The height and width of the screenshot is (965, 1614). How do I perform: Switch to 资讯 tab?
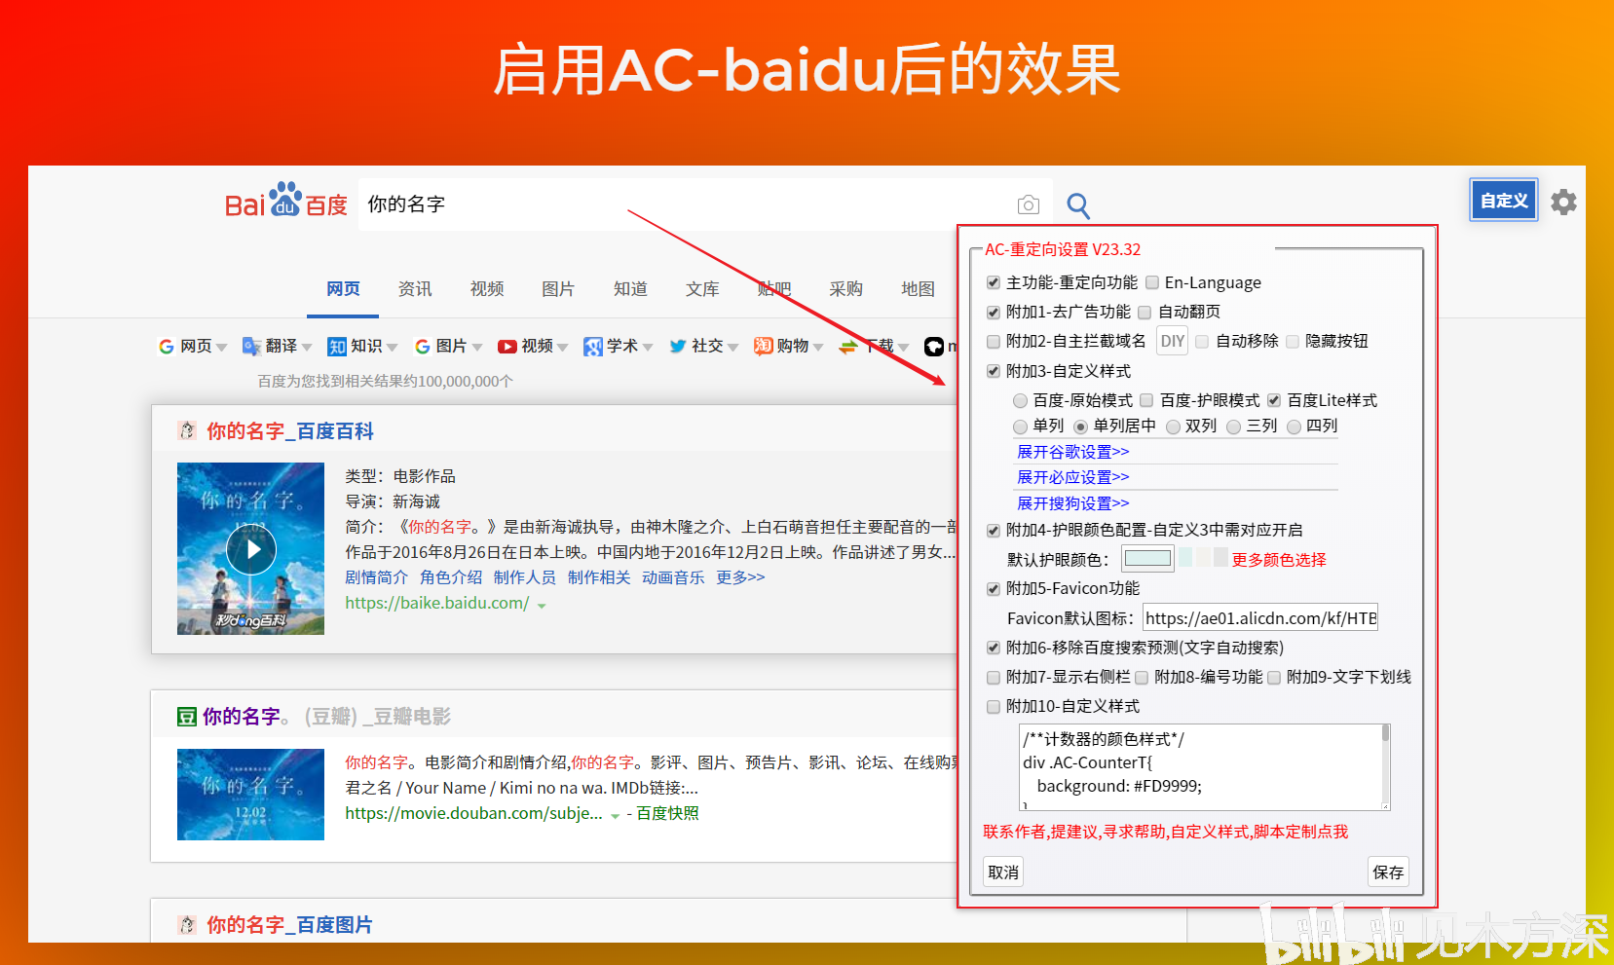point(415,289)
